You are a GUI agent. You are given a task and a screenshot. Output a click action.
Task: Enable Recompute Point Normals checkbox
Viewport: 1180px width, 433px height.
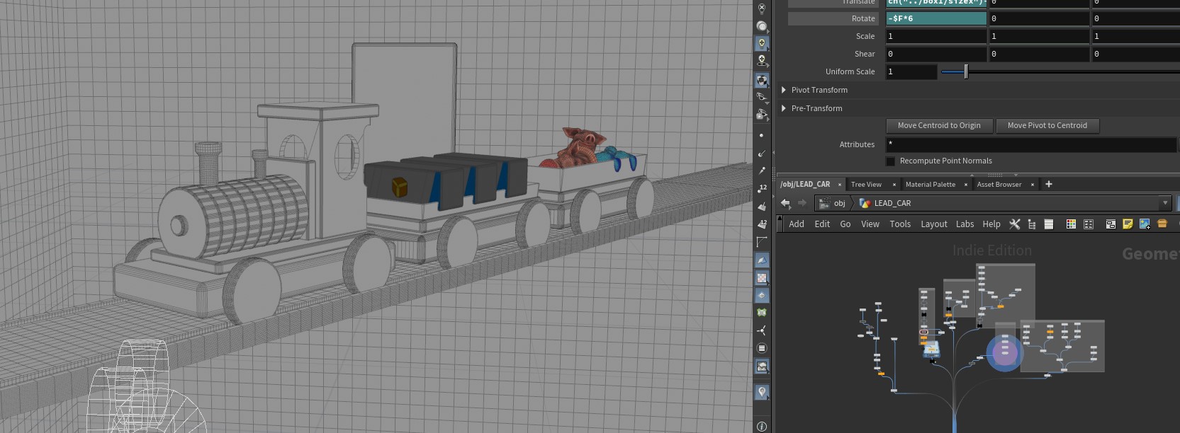(x=891, y=161)
